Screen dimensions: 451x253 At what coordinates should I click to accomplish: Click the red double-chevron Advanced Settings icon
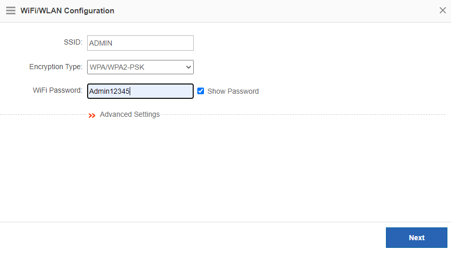point(92,116)
